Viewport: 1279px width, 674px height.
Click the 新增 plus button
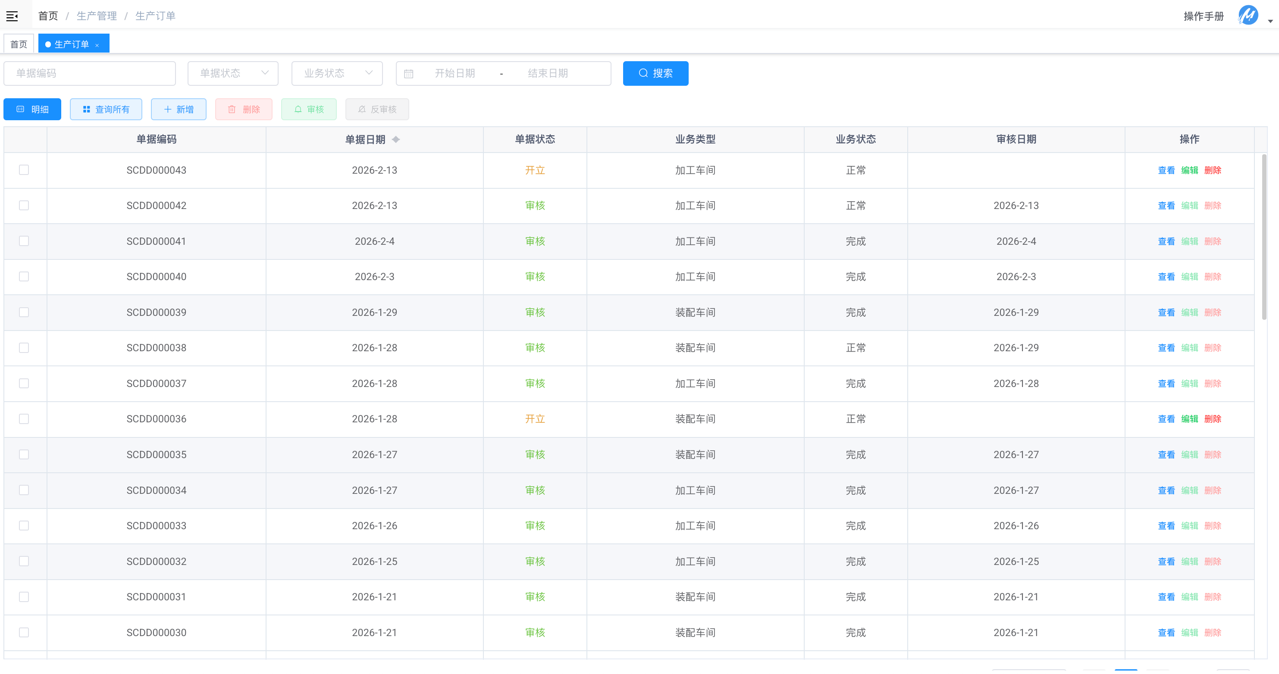tap(178, 109)
